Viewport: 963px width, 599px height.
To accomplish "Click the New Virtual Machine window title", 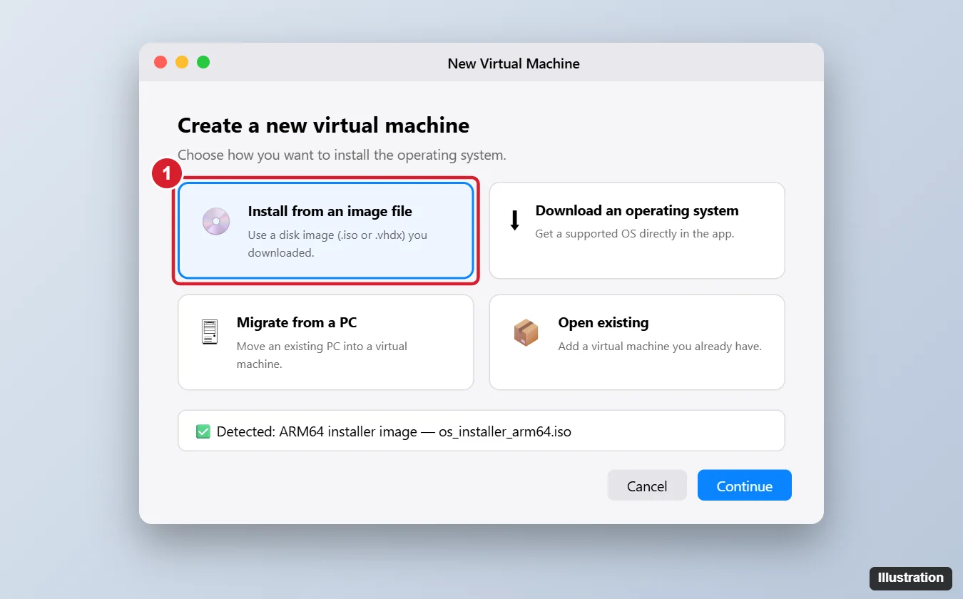I will (x=514, y=63).
